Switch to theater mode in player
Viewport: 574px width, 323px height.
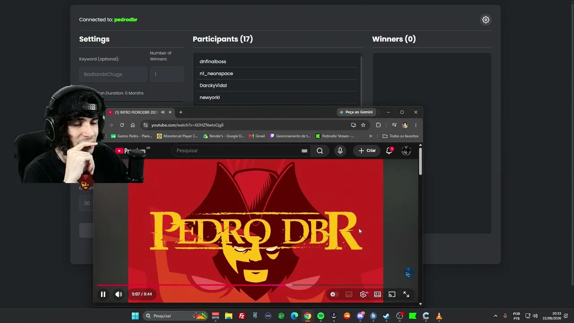point(378,294)
